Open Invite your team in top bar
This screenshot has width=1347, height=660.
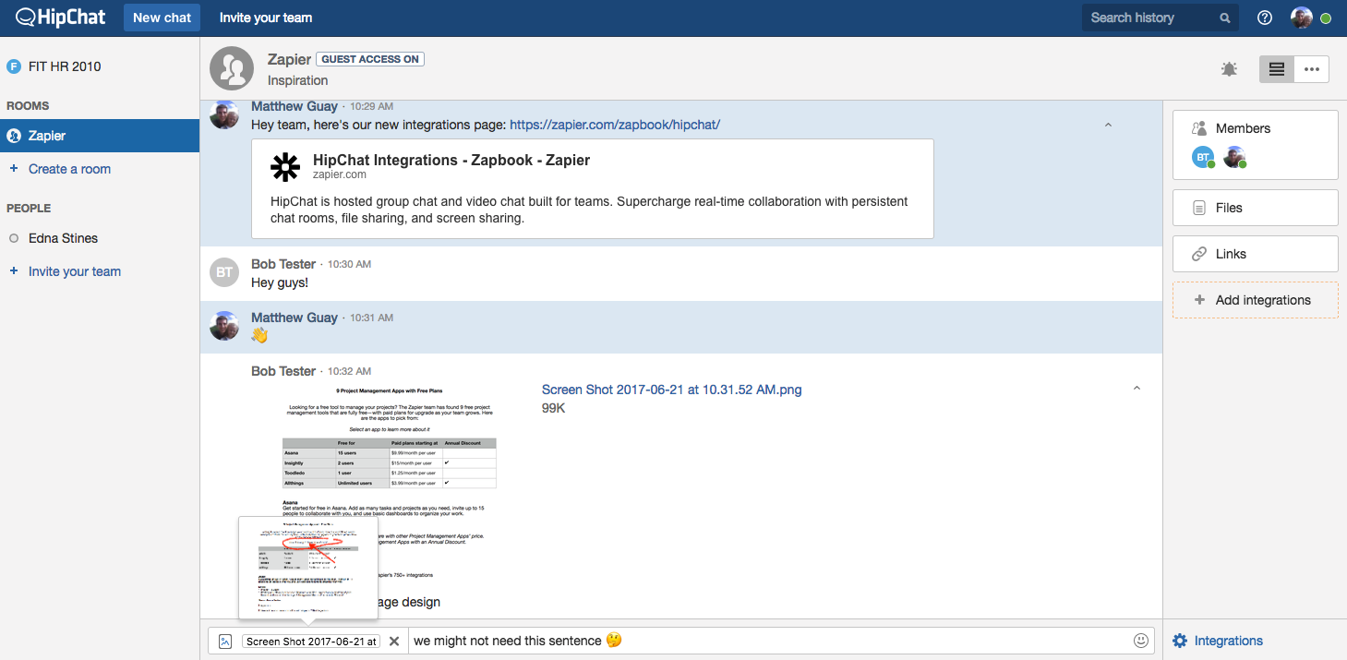pyautogui.click(x=266, y=18)
